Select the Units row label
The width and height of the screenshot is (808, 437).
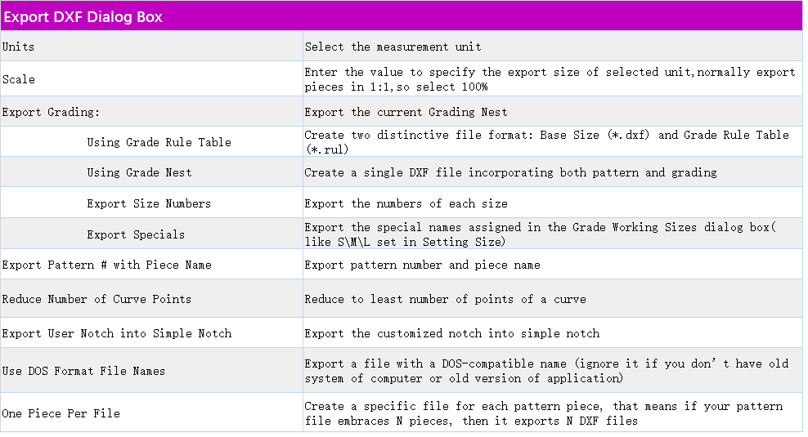point(19,47)
